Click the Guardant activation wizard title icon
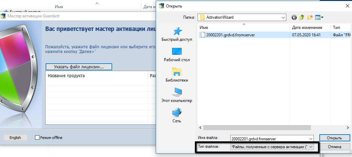This screenshot has width=352, height=157. point(3,16)
